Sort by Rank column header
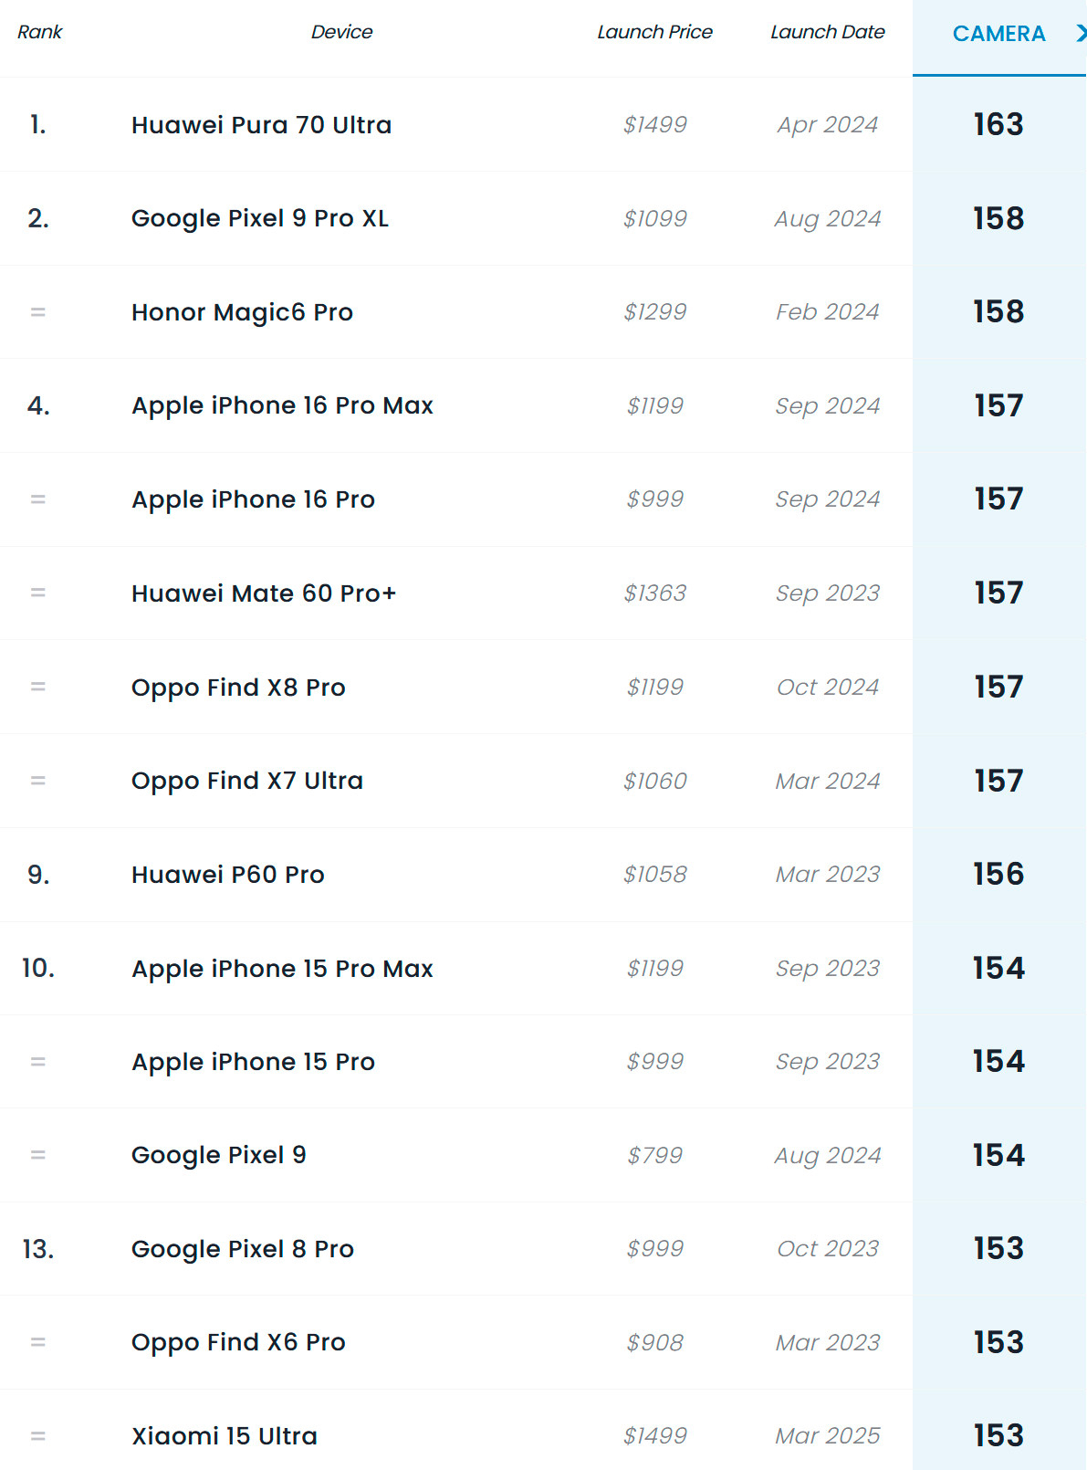This screenshot has height=1470, width=1087. click(40, 32)
